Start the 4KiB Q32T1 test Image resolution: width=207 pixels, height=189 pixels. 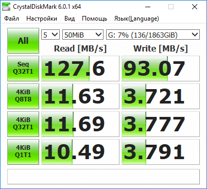[23, 124]
